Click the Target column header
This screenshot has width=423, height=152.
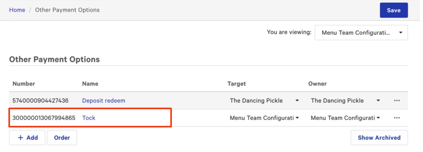pos(237,84)
